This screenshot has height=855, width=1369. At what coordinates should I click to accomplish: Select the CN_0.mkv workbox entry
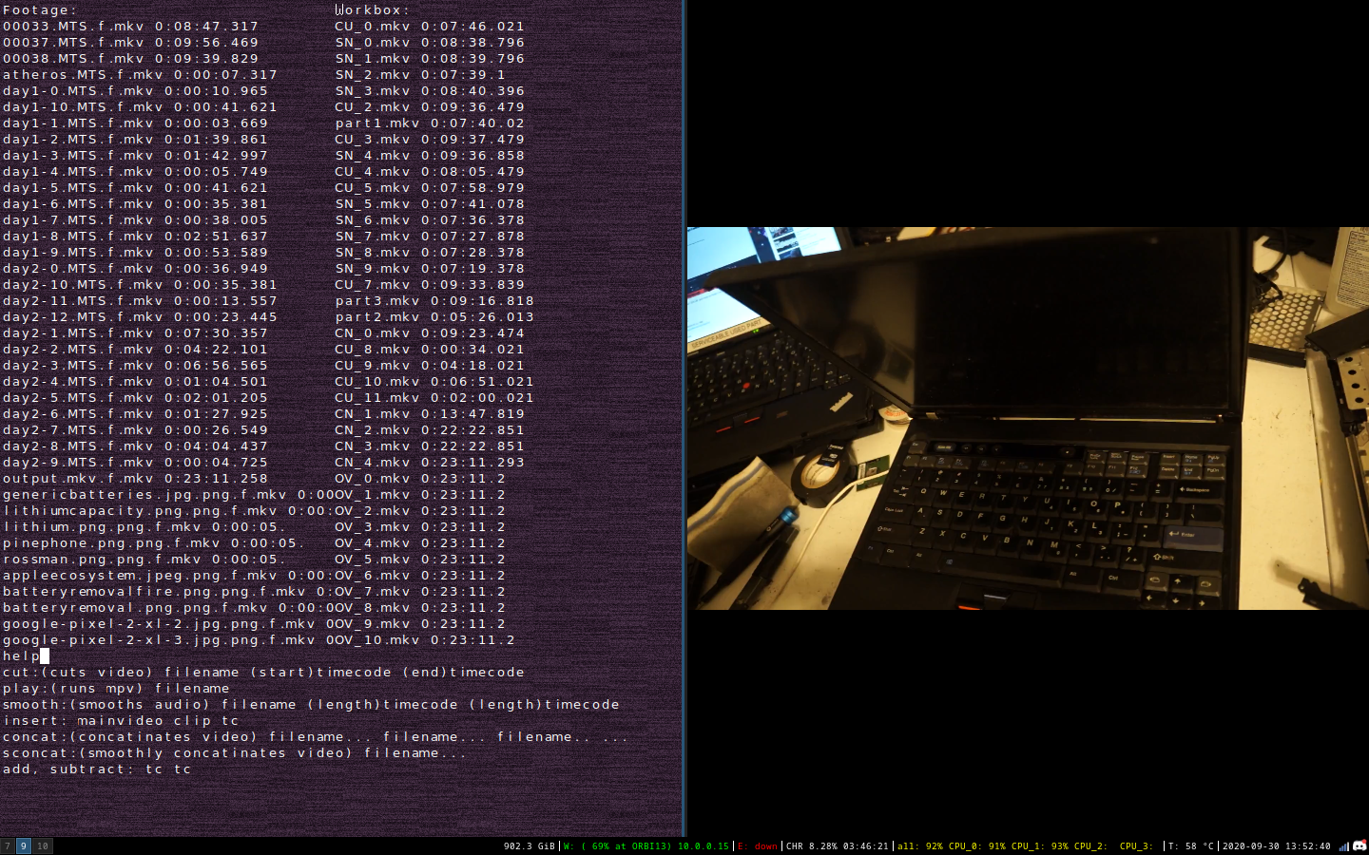click(x=430, y=333)
